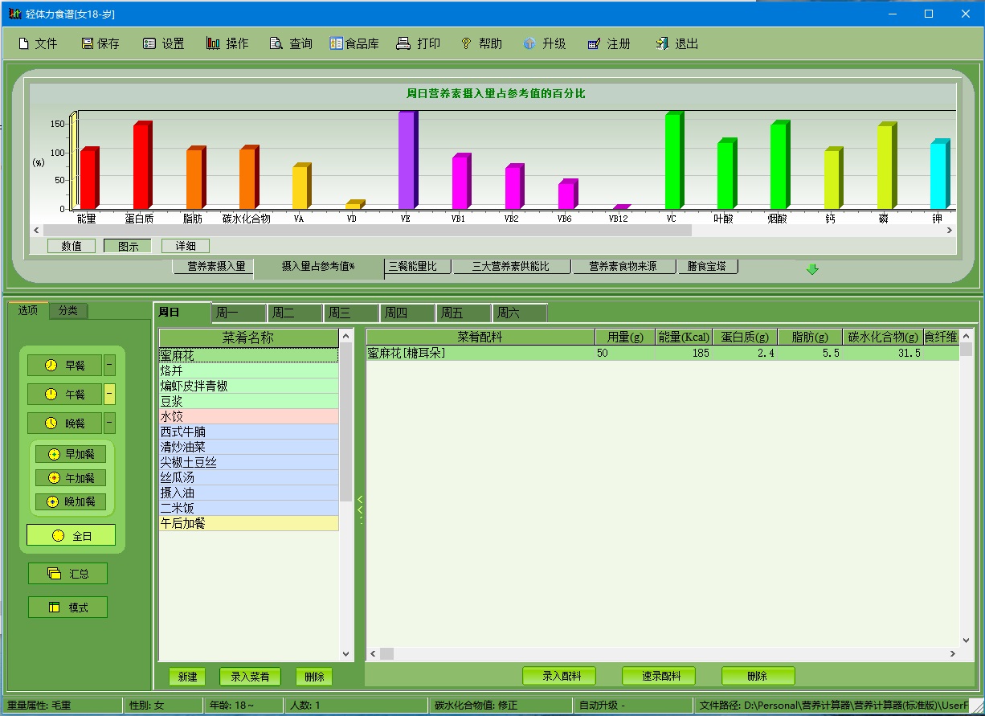Click the 注册 (Register) toolbar icon
985x716 pixels.
point(595,44)
